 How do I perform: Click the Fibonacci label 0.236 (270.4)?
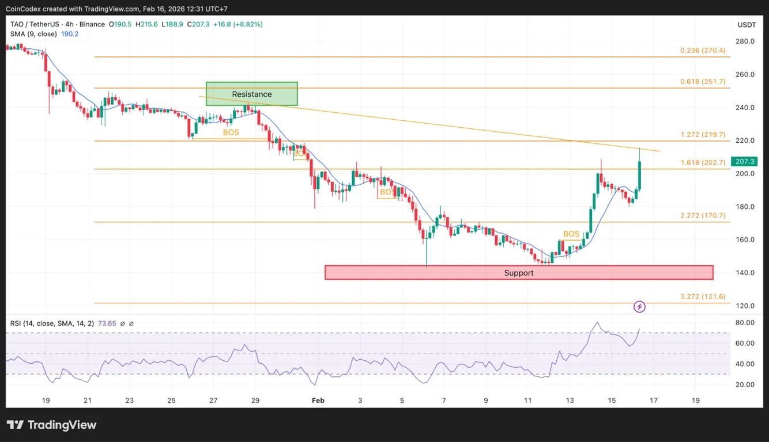tap(703, 51)
